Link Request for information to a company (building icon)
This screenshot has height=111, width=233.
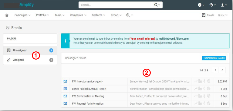pos(200,103)
